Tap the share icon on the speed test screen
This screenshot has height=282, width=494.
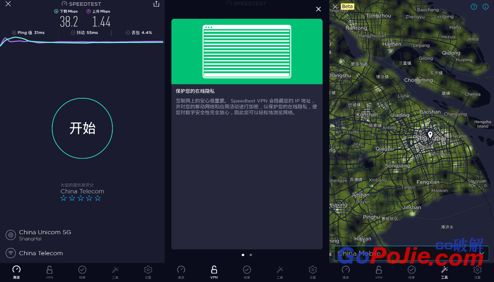coord(156,4)
